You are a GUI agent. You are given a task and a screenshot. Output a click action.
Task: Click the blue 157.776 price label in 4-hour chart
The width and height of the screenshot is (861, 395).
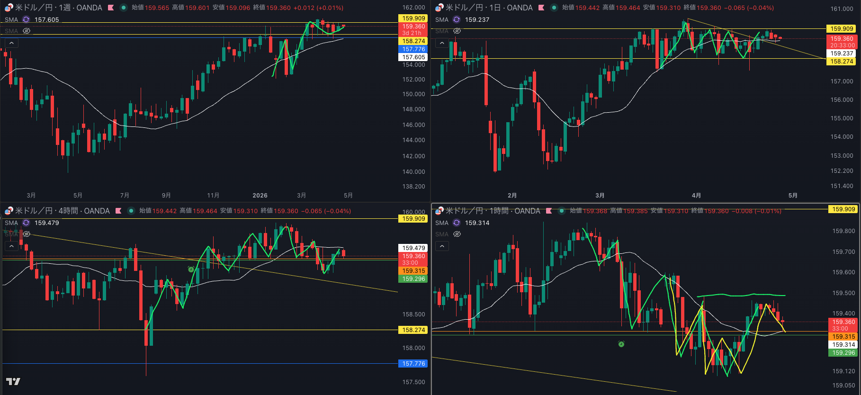[x=413, y=364]
